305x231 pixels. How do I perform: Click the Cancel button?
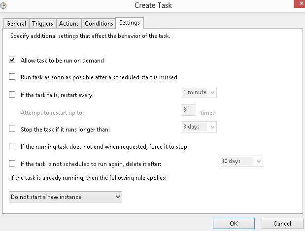(282, 223)
